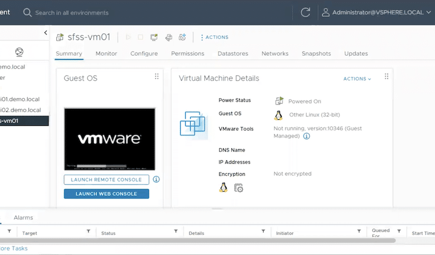Filter the Queued For column
Screen dimensions: 435x255
coord(399,231)
